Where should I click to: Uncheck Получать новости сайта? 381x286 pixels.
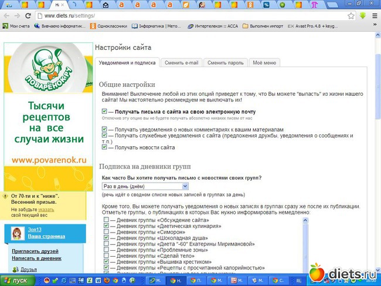point(104,147)
